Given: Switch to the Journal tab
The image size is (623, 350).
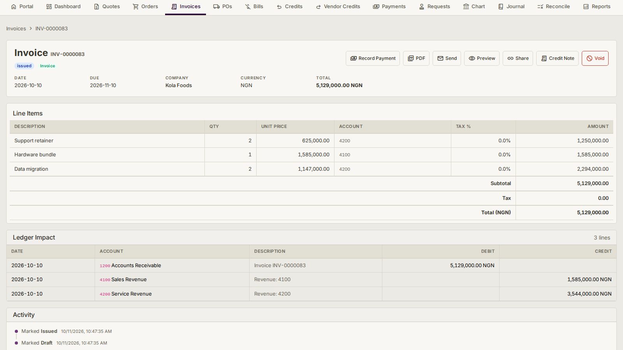Looking at the screenshot, I should (x=511, y=7).
